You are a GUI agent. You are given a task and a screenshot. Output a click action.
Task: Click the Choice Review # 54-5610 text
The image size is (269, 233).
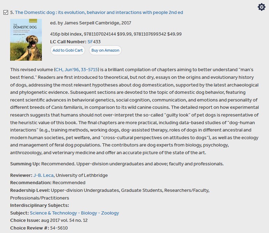(39, 228)
